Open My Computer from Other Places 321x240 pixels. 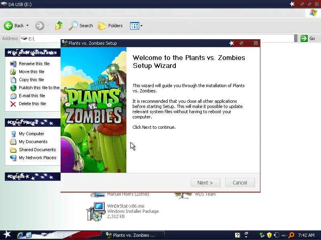(32, 134)
